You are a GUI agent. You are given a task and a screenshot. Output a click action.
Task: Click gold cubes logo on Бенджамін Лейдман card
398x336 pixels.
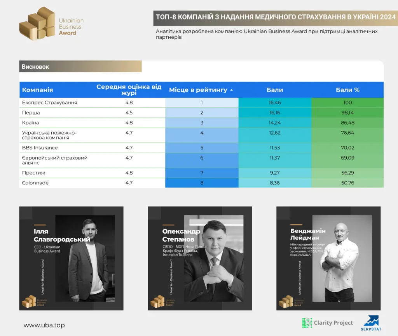(286, 301)
